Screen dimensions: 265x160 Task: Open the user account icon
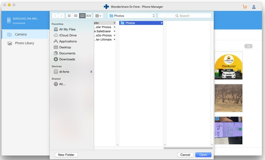point(254,7)
